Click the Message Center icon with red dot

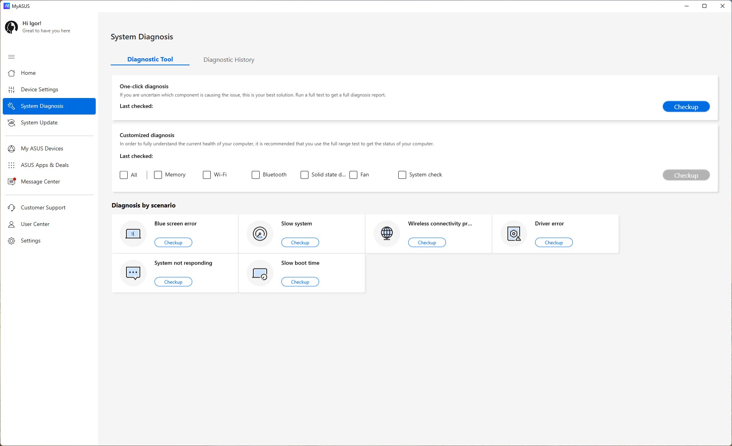coord(12,181)
